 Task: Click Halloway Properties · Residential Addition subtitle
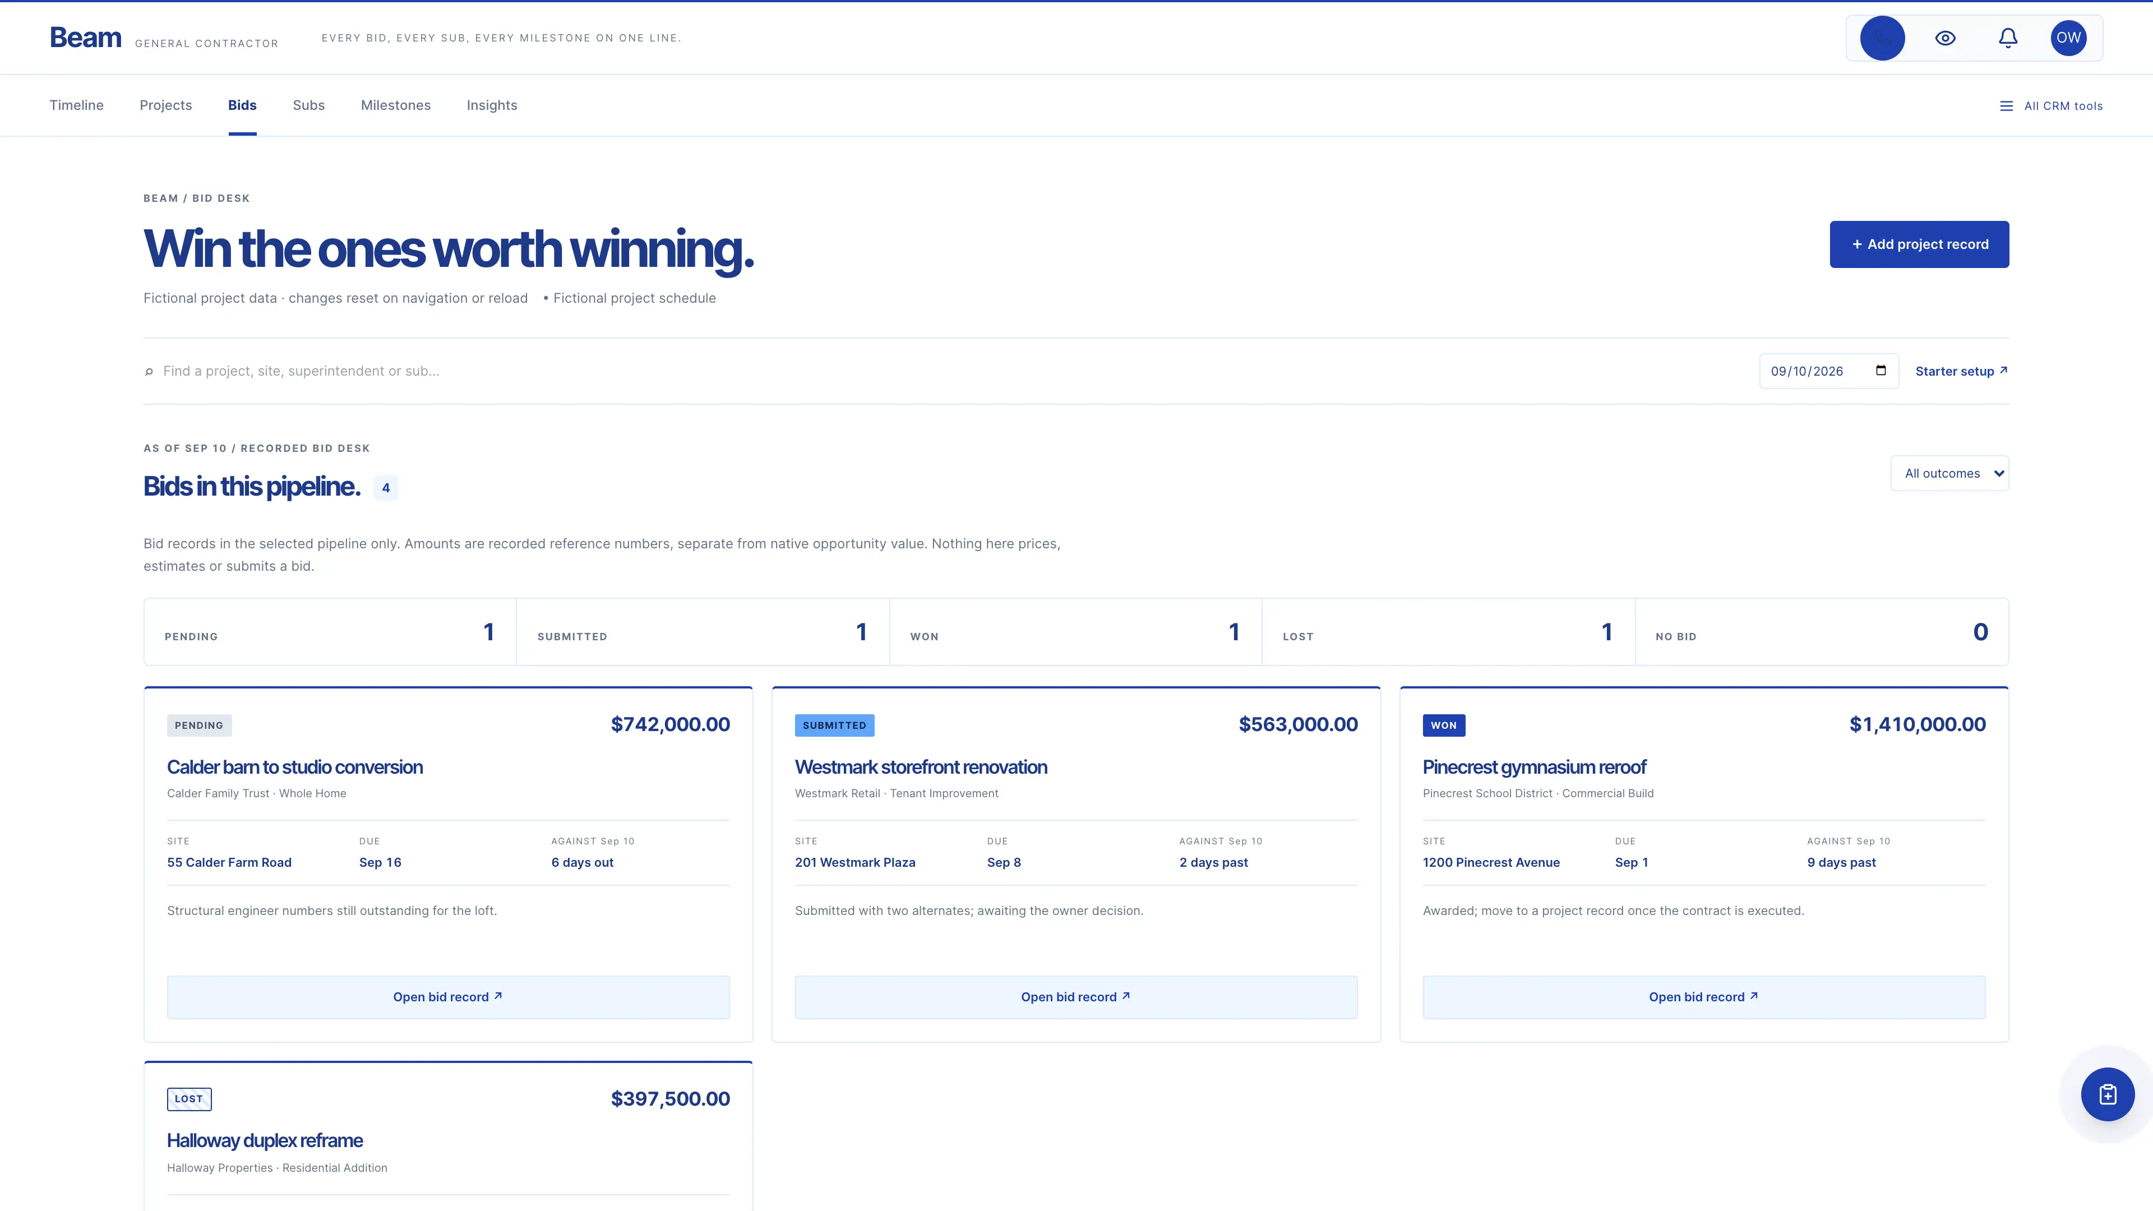[x=278, y=1168]
